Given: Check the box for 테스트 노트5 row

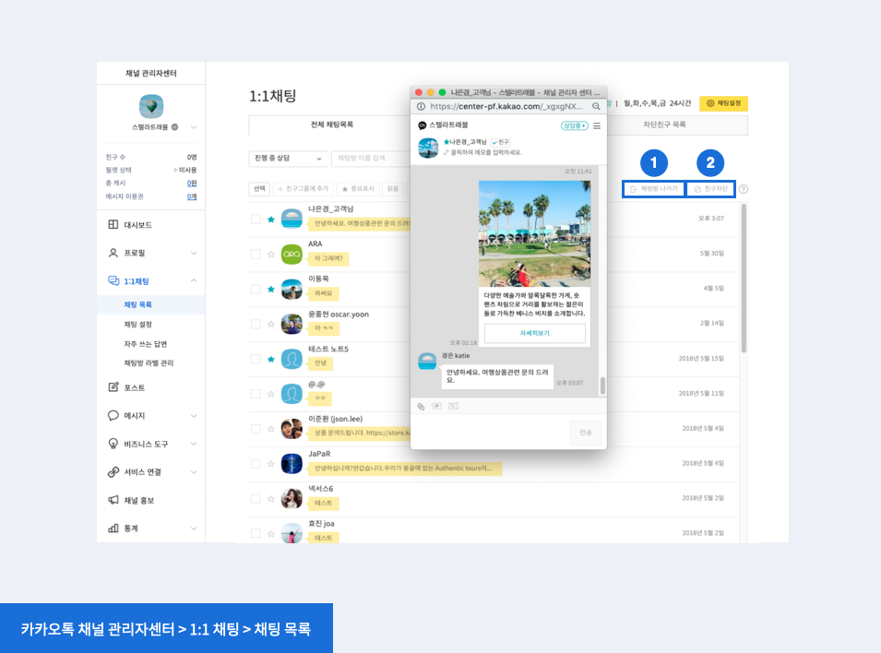Looking at the screenshot, I should point(256,359).
